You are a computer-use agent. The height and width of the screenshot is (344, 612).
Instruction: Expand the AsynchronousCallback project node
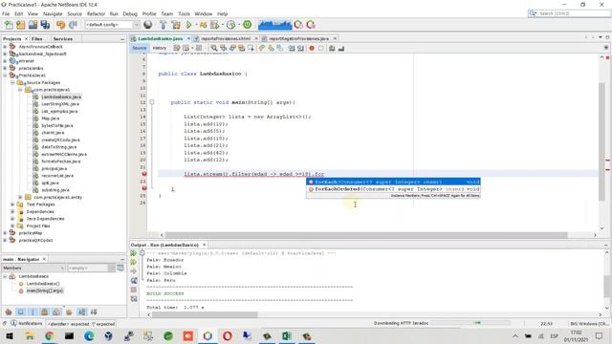pyautogui.click(x=5, y=47)
